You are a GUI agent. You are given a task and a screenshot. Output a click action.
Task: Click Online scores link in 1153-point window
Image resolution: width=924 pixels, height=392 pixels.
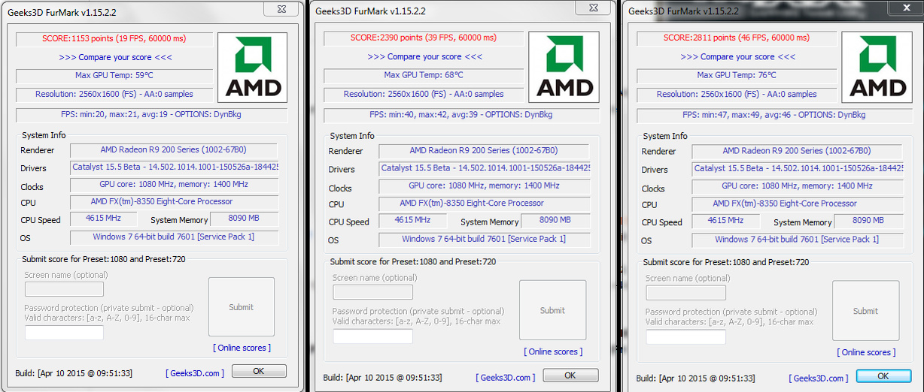coord(242,348)
